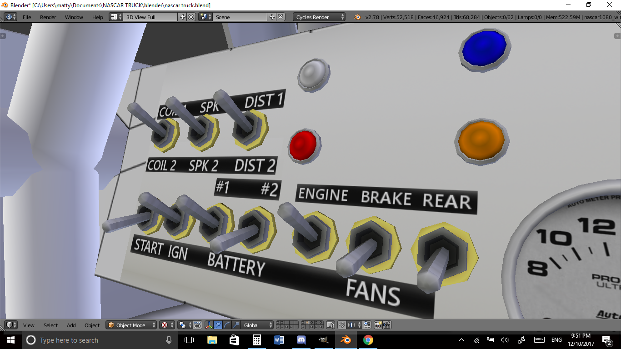Open Task View on the taskbar
The height and width of the screenshot is (349, 621).
pyautogui.click(x=189, y=340)
